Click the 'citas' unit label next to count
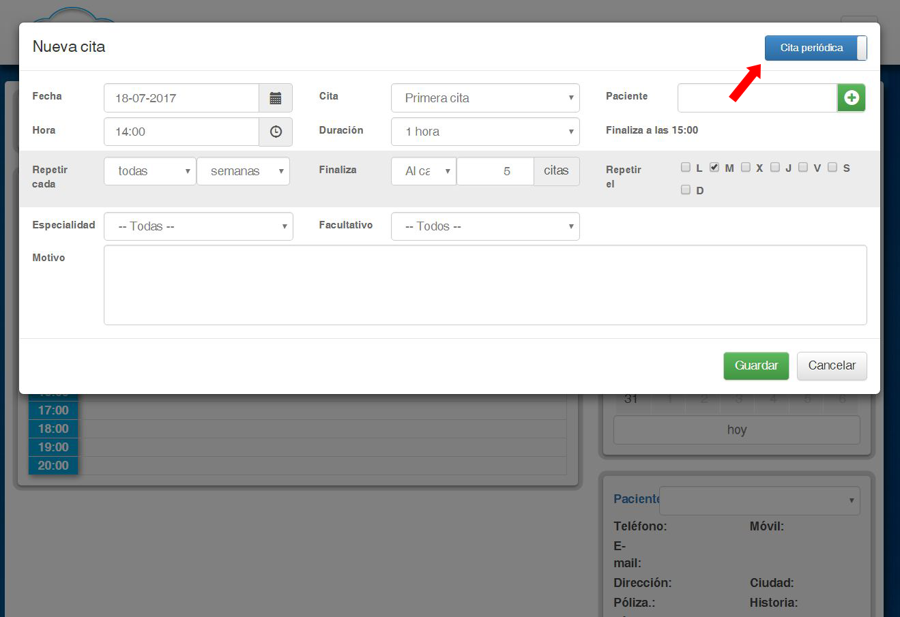Image resolution: width=900 pixels, height=617 pixels. 556,171
